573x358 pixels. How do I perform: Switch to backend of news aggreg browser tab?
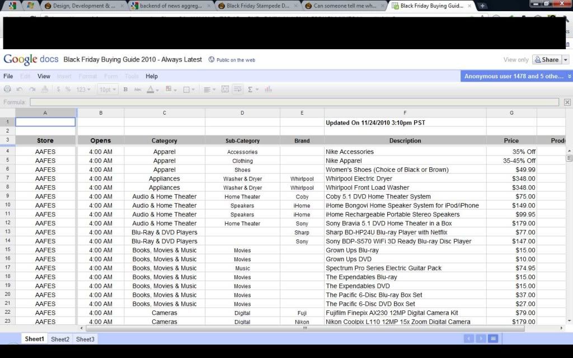coord(170,6)
